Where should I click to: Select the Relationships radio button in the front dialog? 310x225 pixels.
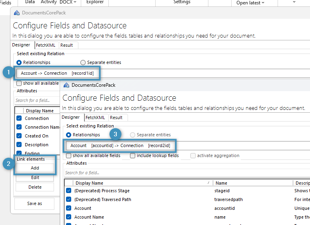pos(69,135)
